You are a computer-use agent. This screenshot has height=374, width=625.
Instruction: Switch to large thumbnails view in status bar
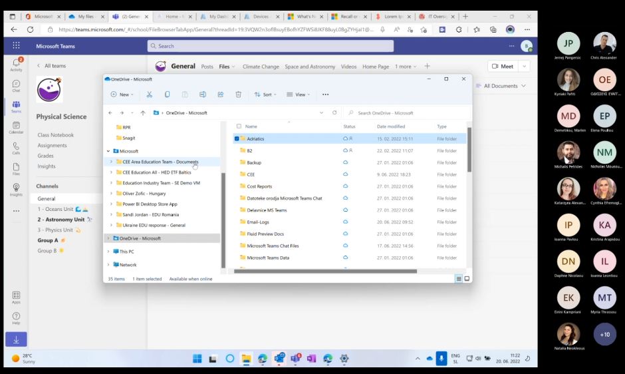(x=467, y=279)
